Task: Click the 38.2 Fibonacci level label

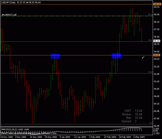Action: pyautogui.click(x=150, y=40)
